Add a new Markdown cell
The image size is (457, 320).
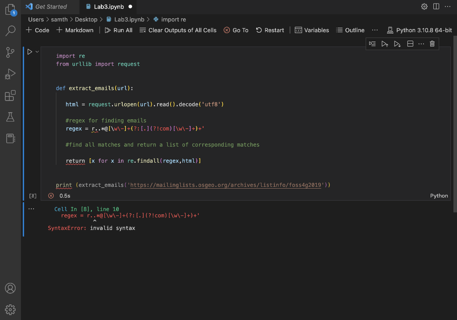click(75, 30)
